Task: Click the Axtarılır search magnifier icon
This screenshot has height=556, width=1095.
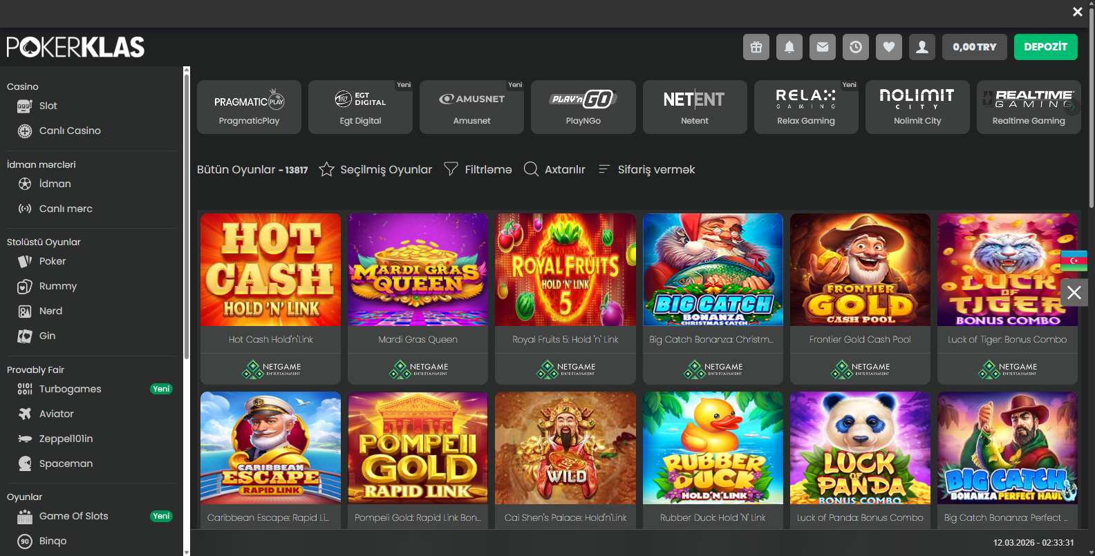Action: coord(531,169)
